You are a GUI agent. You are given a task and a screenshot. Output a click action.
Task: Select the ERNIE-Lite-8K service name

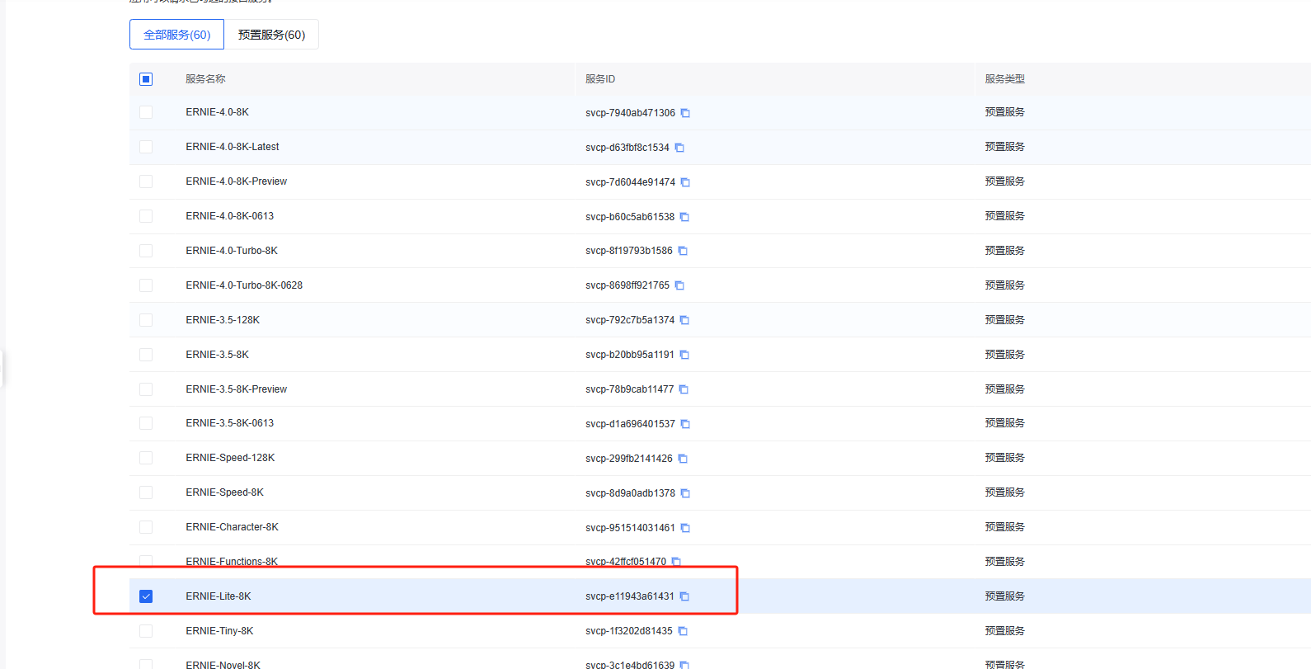point(218,596)
